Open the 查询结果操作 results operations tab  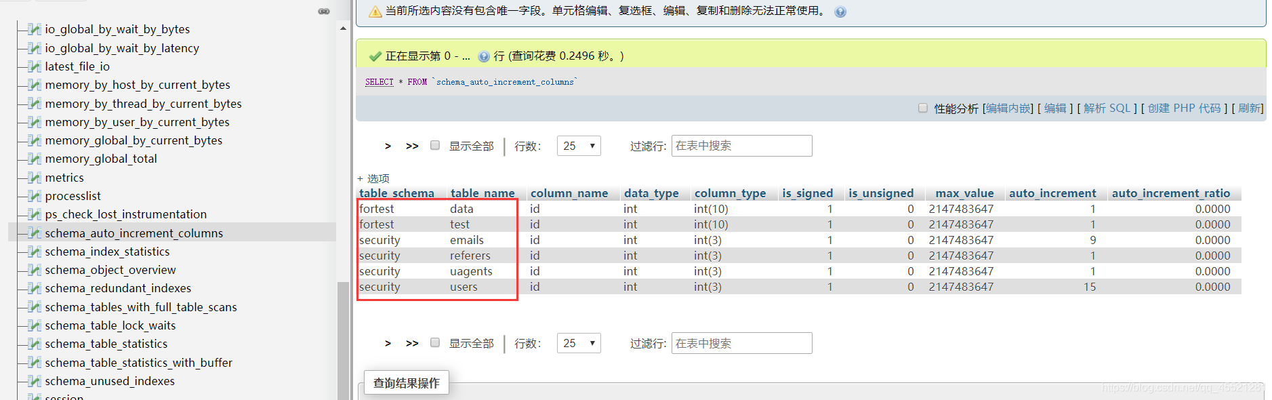(x=407, y=383)
